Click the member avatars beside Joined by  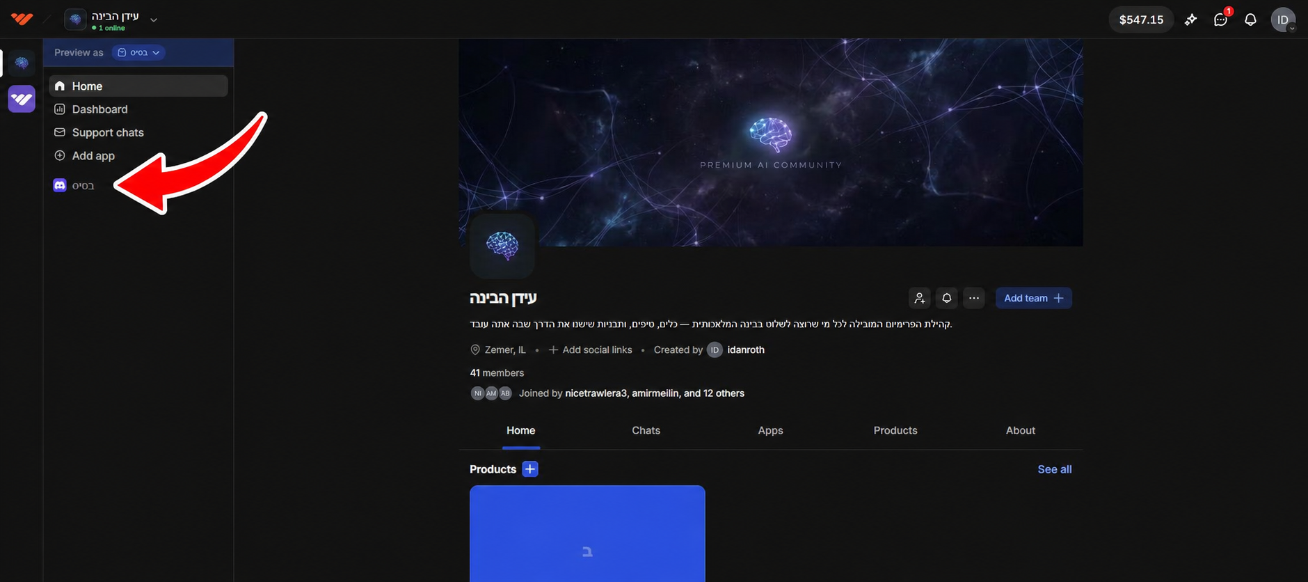(491, 393)
